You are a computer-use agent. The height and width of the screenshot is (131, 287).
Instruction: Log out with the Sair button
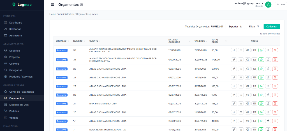click(281, 4)
